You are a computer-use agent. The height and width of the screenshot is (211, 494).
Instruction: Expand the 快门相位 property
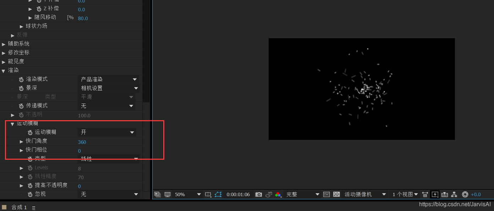click(x=22, y=150)
